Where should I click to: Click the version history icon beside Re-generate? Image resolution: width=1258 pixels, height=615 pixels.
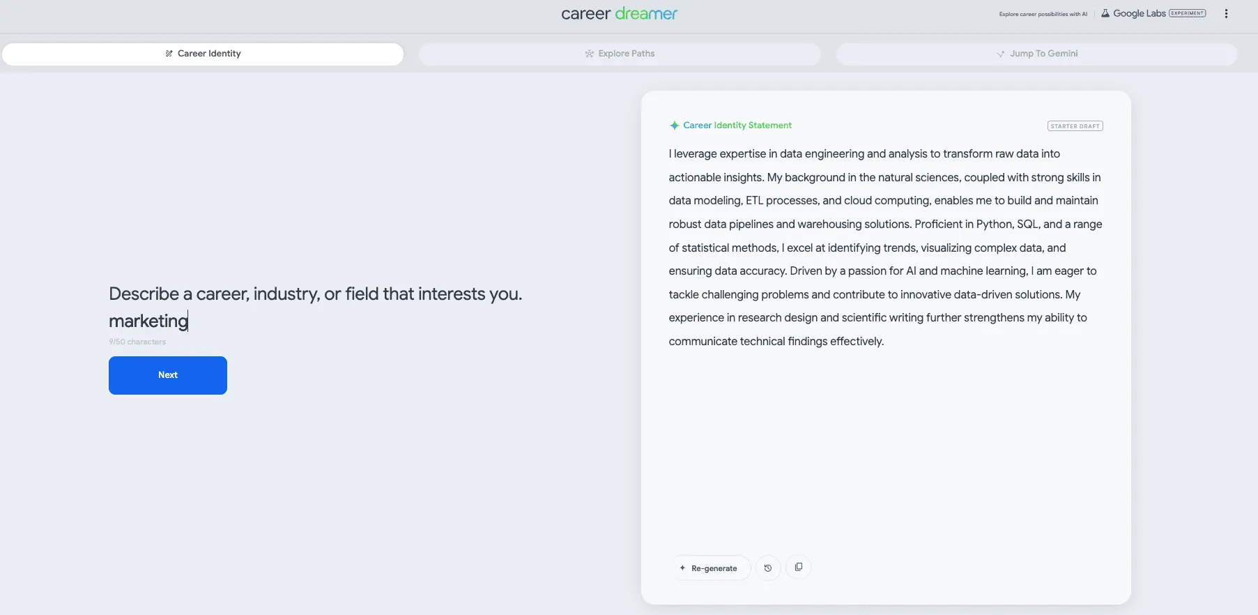pyautogui.click(x=768, y=568)
